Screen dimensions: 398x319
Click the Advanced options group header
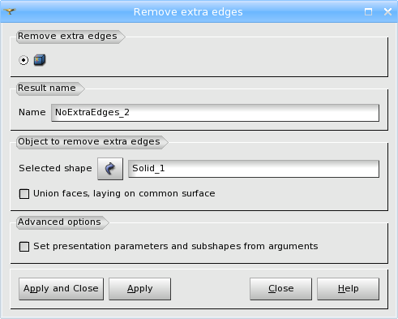pyautogui.click(x=59, y=222)
